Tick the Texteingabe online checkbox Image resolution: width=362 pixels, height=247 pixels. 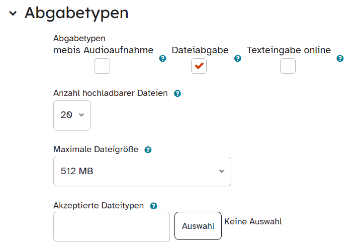click(x=288, y=66)
